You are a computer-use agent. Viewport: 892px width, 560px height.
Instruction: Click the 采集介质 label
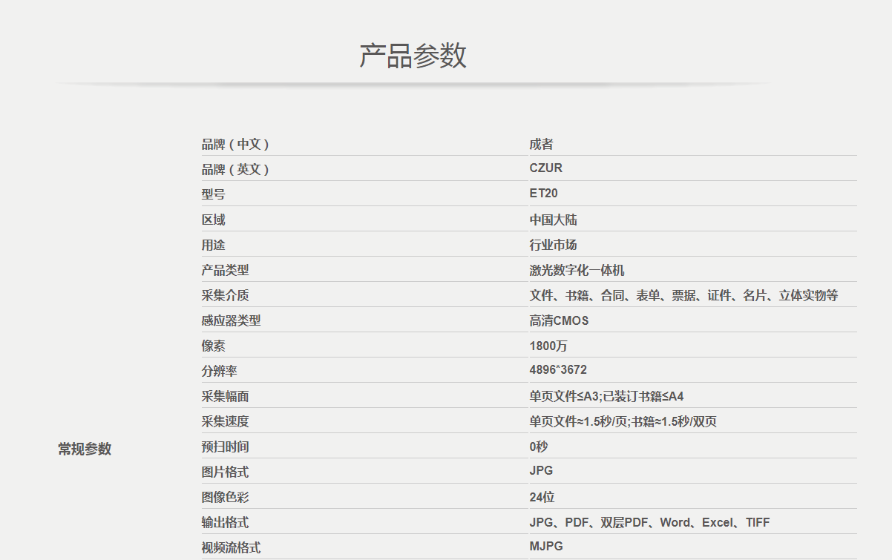225,296
